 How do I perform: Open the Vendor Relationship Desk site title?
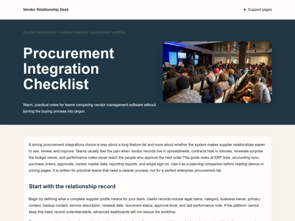46,10
